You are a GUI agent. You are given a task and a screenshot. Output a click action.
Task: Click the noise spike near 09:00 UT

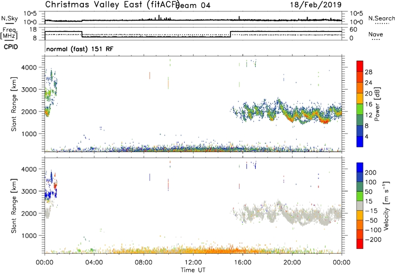click(159, 17)
